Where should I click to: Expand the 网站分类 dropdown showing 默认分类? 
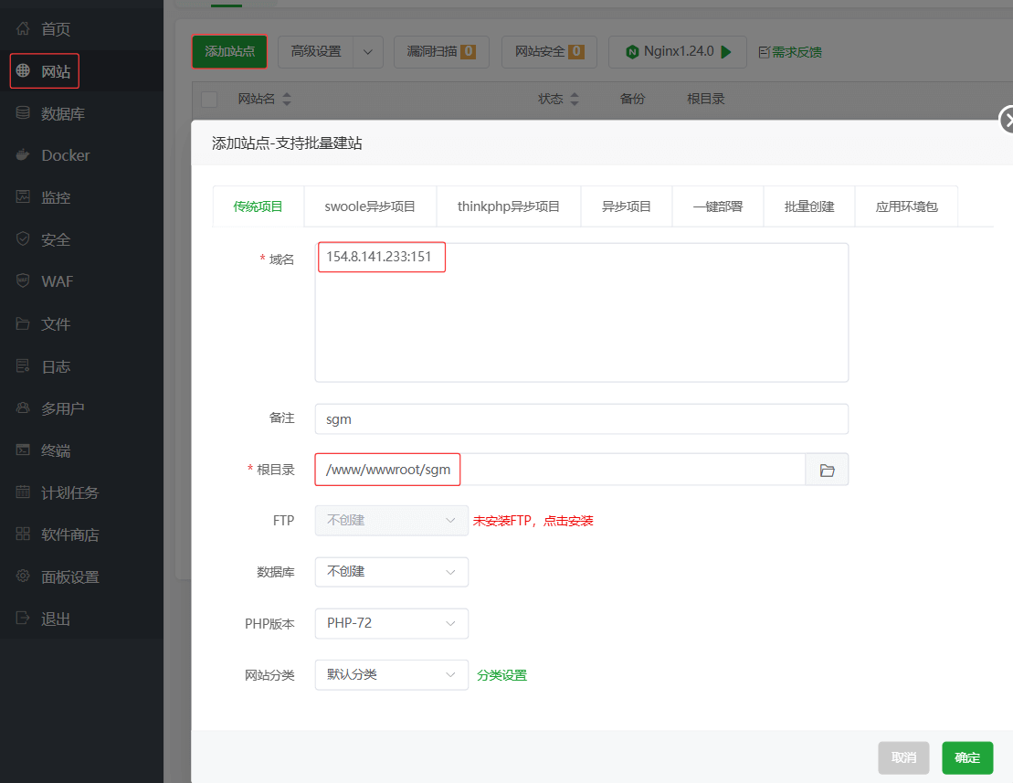coord(391,675)
